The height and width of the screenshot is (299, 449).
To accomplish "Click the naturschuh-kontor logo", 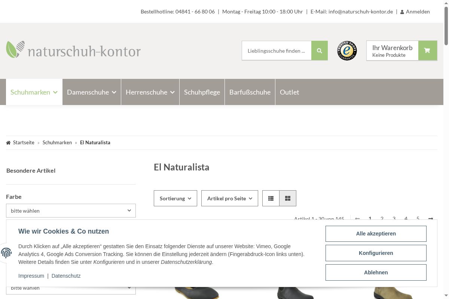I will point(73,50).
